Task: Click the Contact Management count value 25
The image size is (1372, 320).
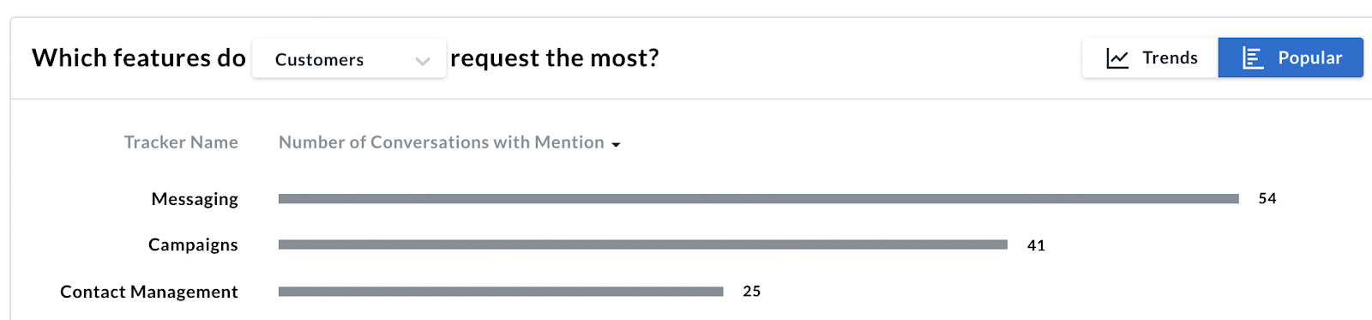Action: point(752,291)
